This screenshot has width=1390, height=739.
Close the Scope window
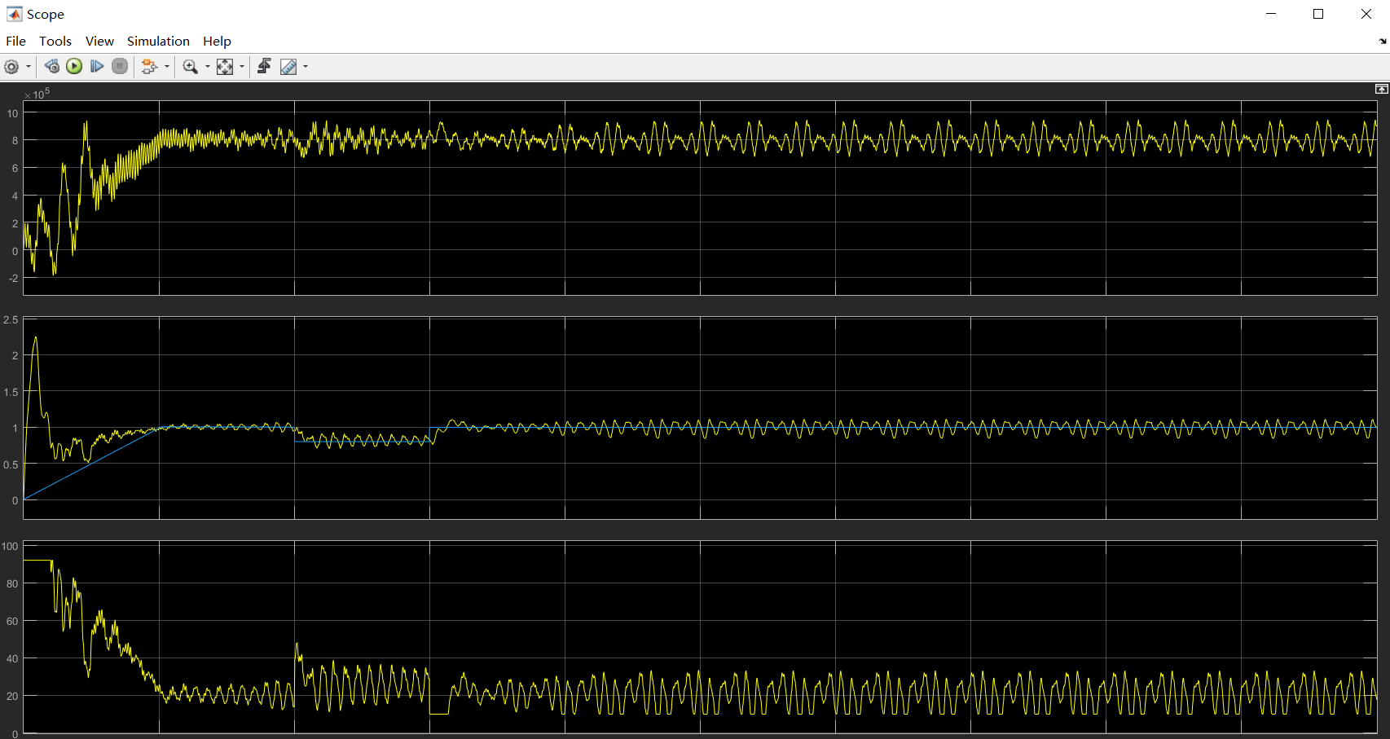(x=1366, y=14)
